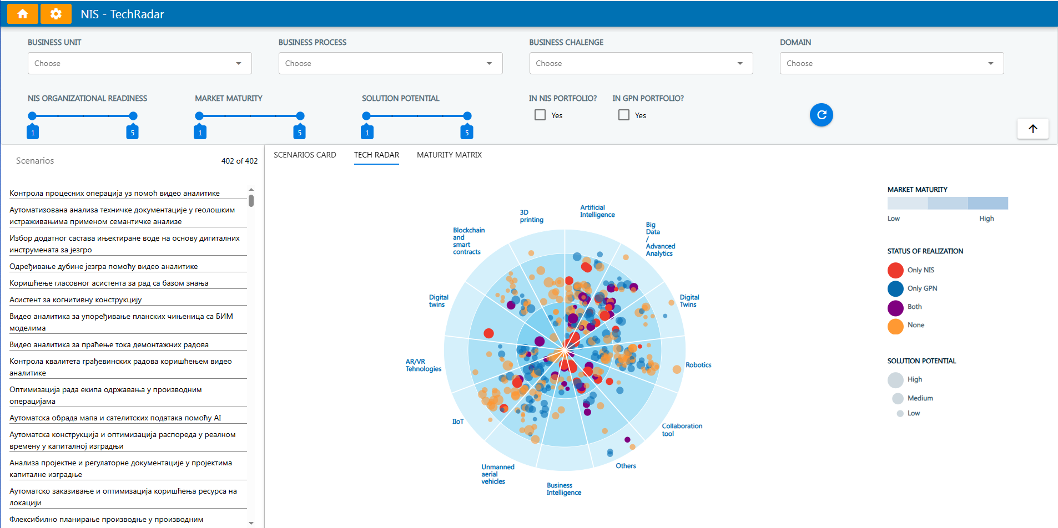Open the Business Process dropdown

[x=391, y=63]
